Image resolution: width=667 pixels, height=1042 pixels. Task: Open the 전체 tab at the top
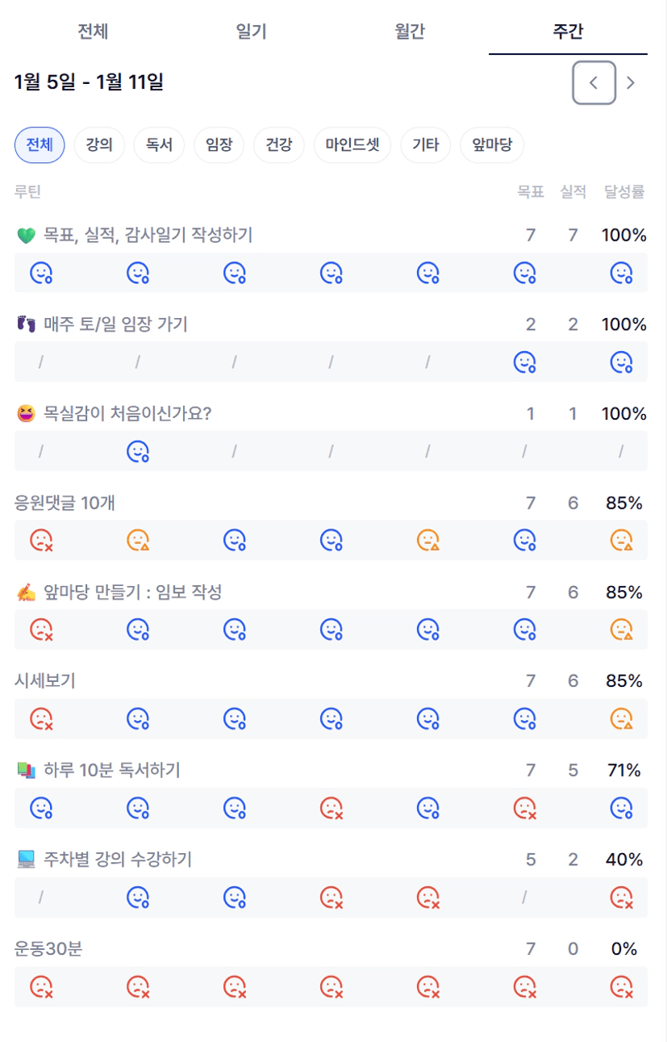click(93, 31)
